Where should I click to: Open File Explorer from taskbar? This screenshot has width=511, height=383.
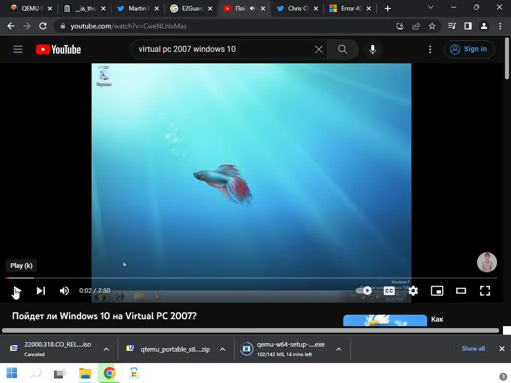(85, 373)
